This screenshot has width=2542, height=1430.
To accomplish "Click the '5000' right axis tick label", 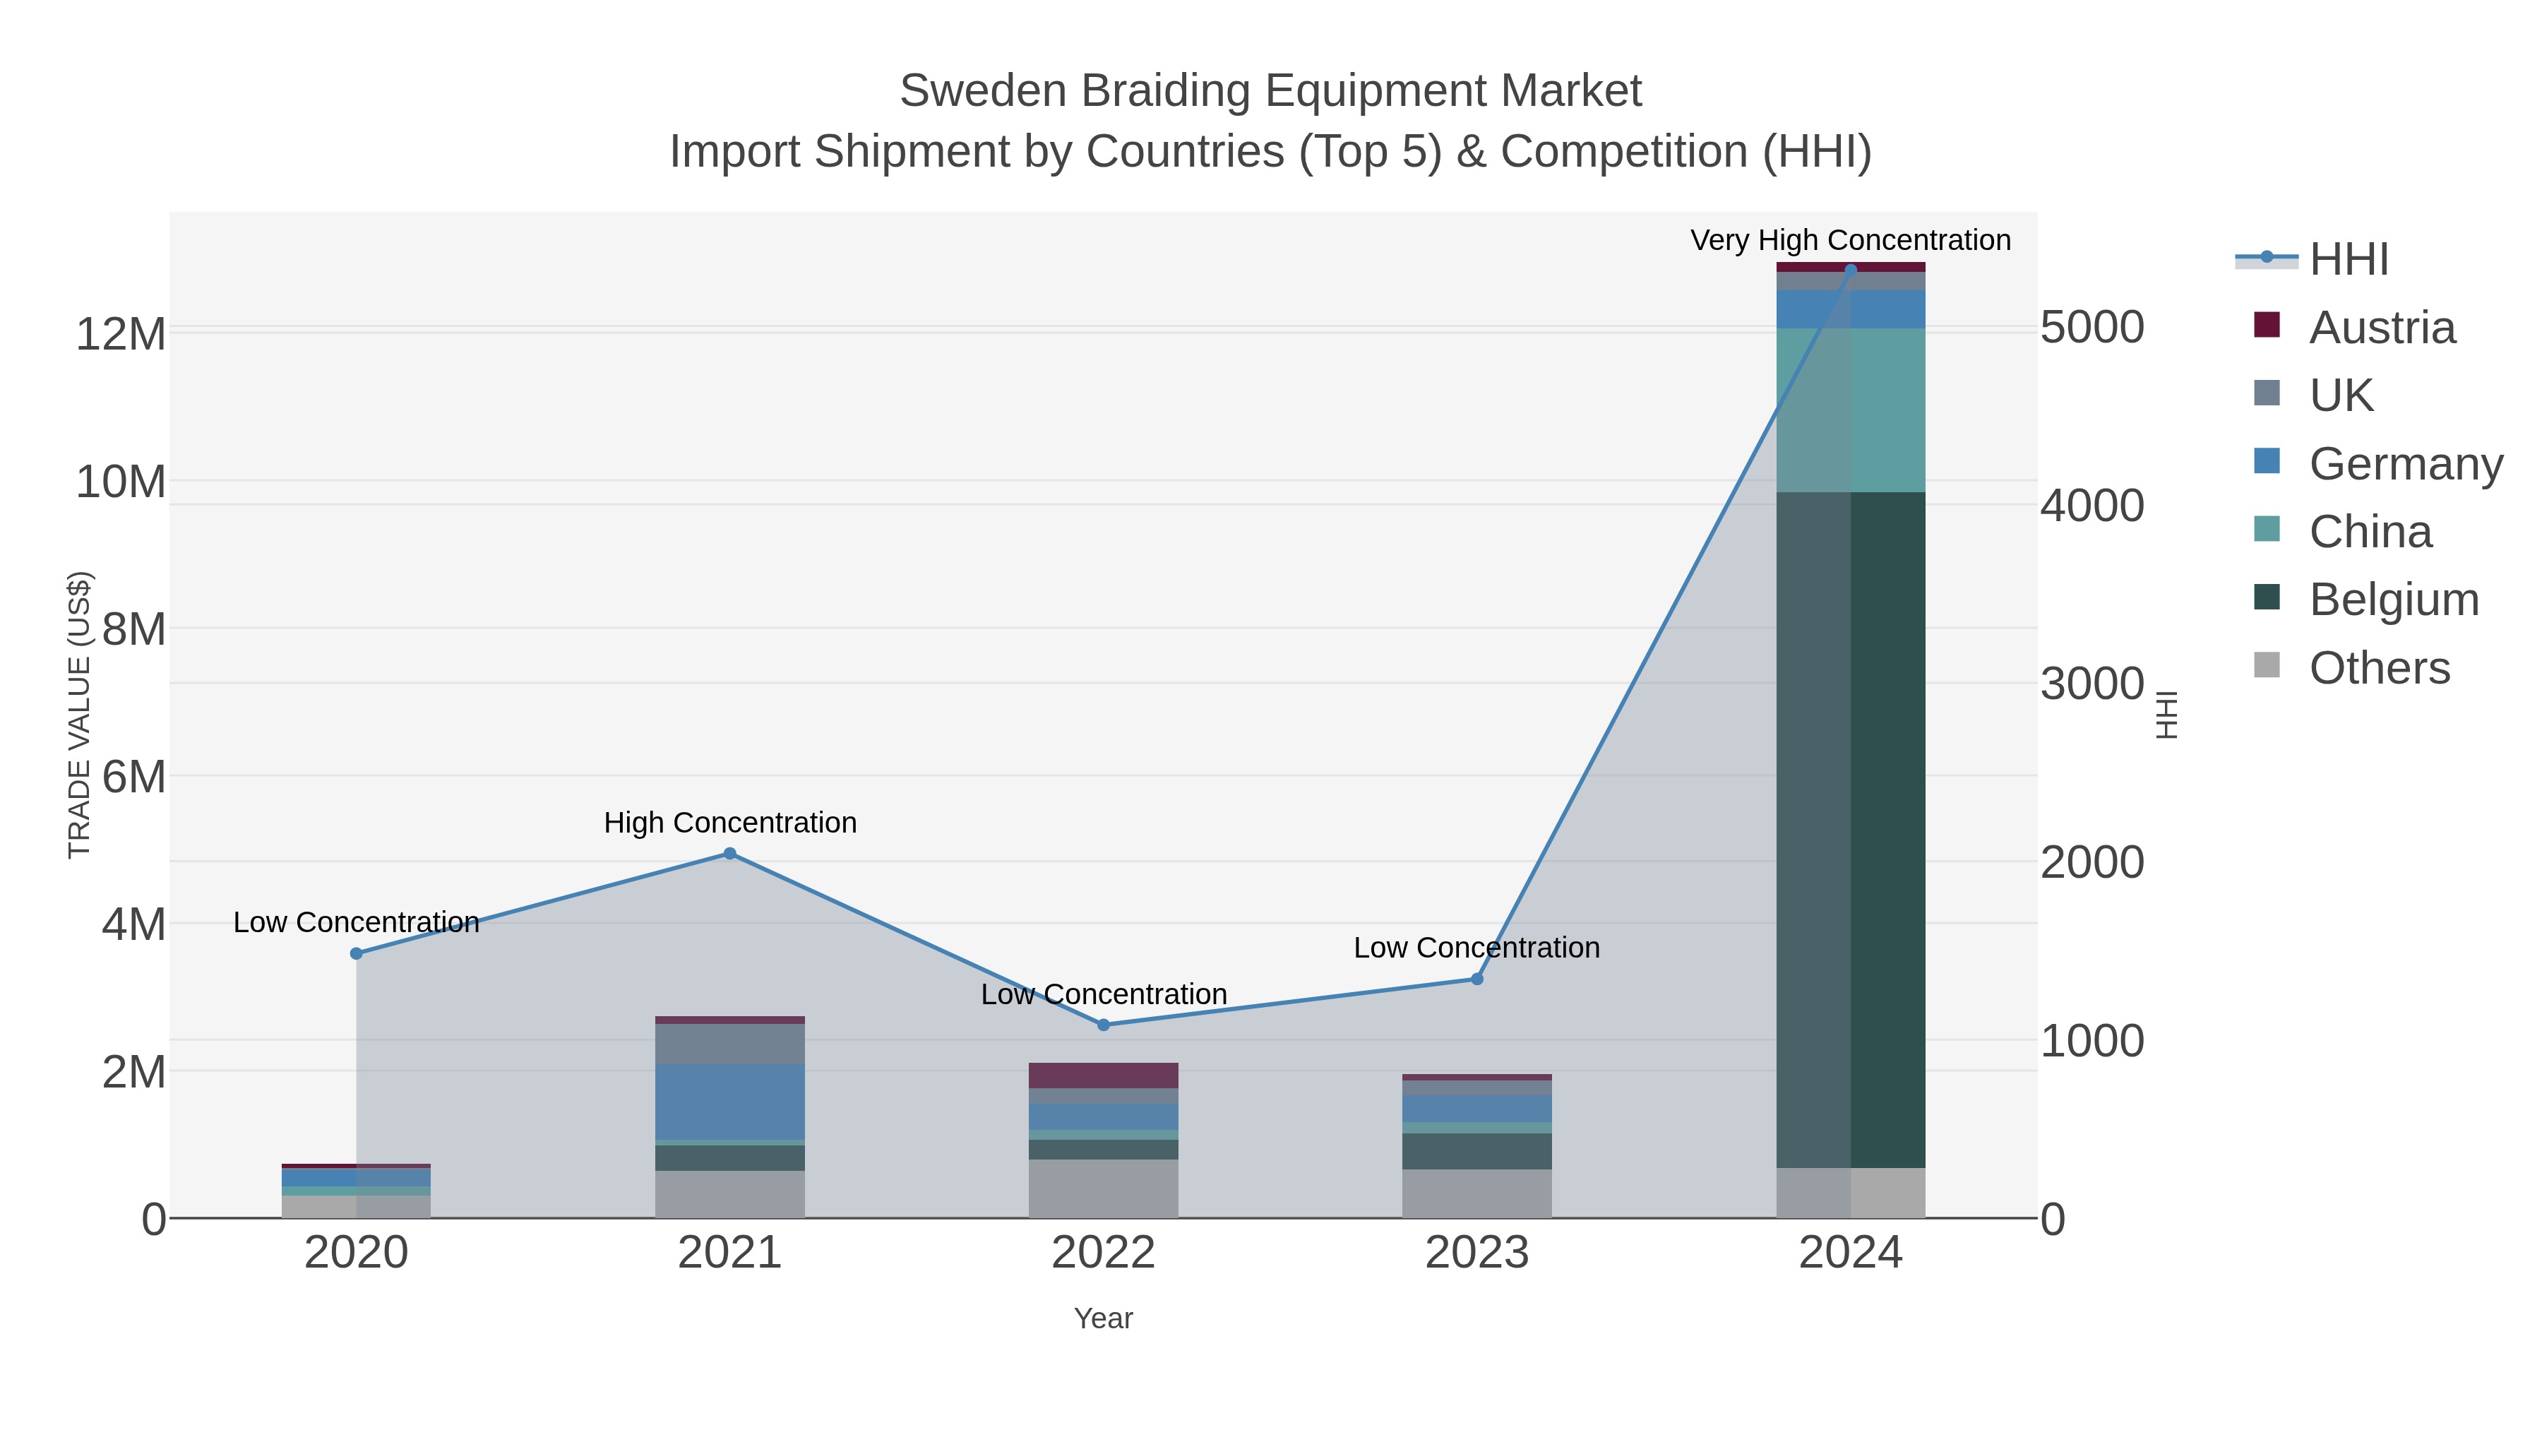I will click(x=2093, y=328).
